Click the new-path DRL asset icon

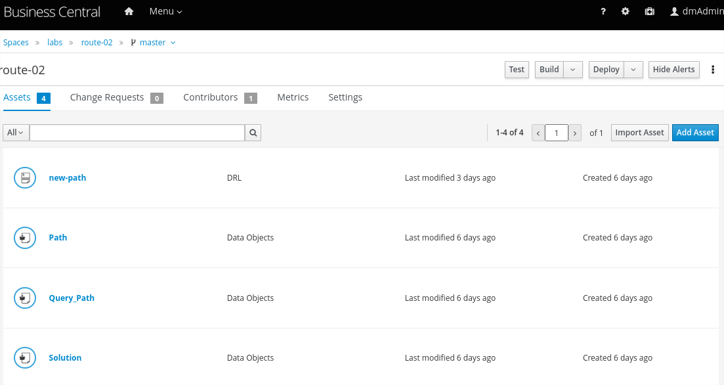coord(25,177)
